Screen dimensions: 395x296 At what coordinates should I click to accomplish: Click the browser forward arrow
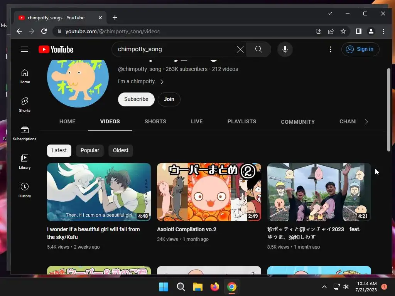point(32,31)
